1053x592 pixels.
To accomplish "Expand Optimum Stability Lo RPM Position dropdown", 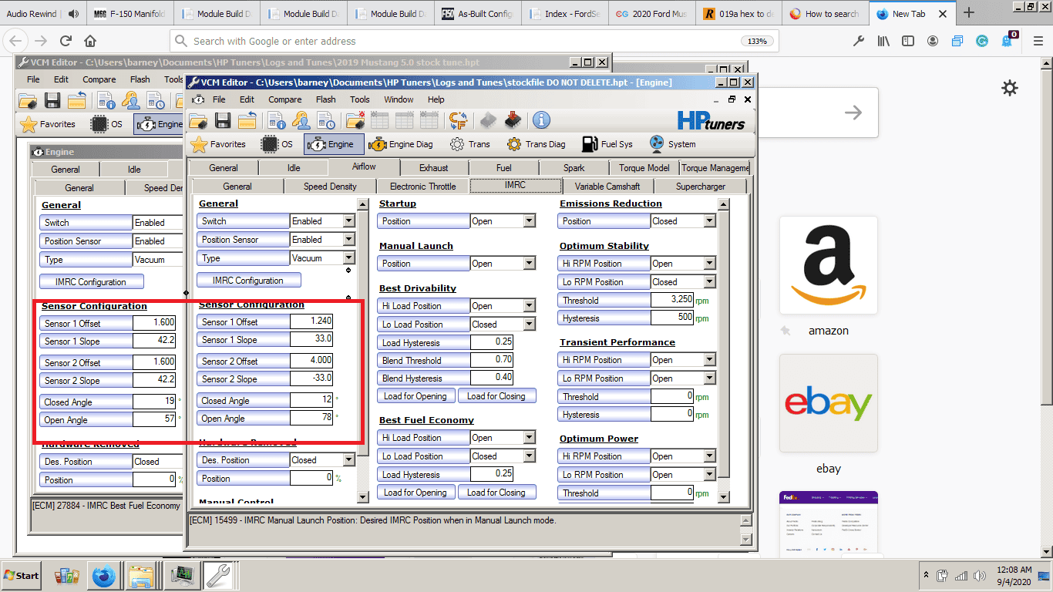I will coord(709,282).
